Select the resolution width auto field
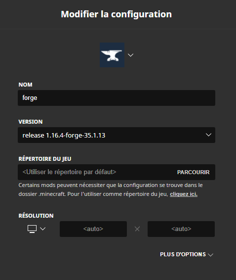This screenshot has height=280, width=236. pyautogui.click(x=93, y=229)
